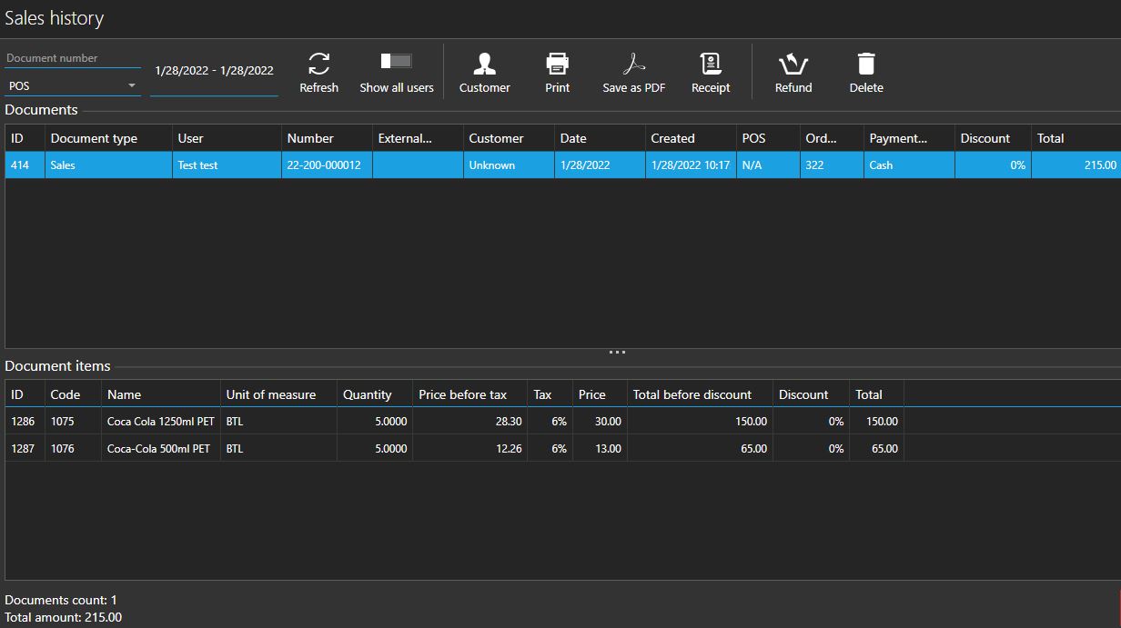Select the Coca Cola 1250ml PET item row
Screen dimensions: 1121x628
click(x=160, y=422)
